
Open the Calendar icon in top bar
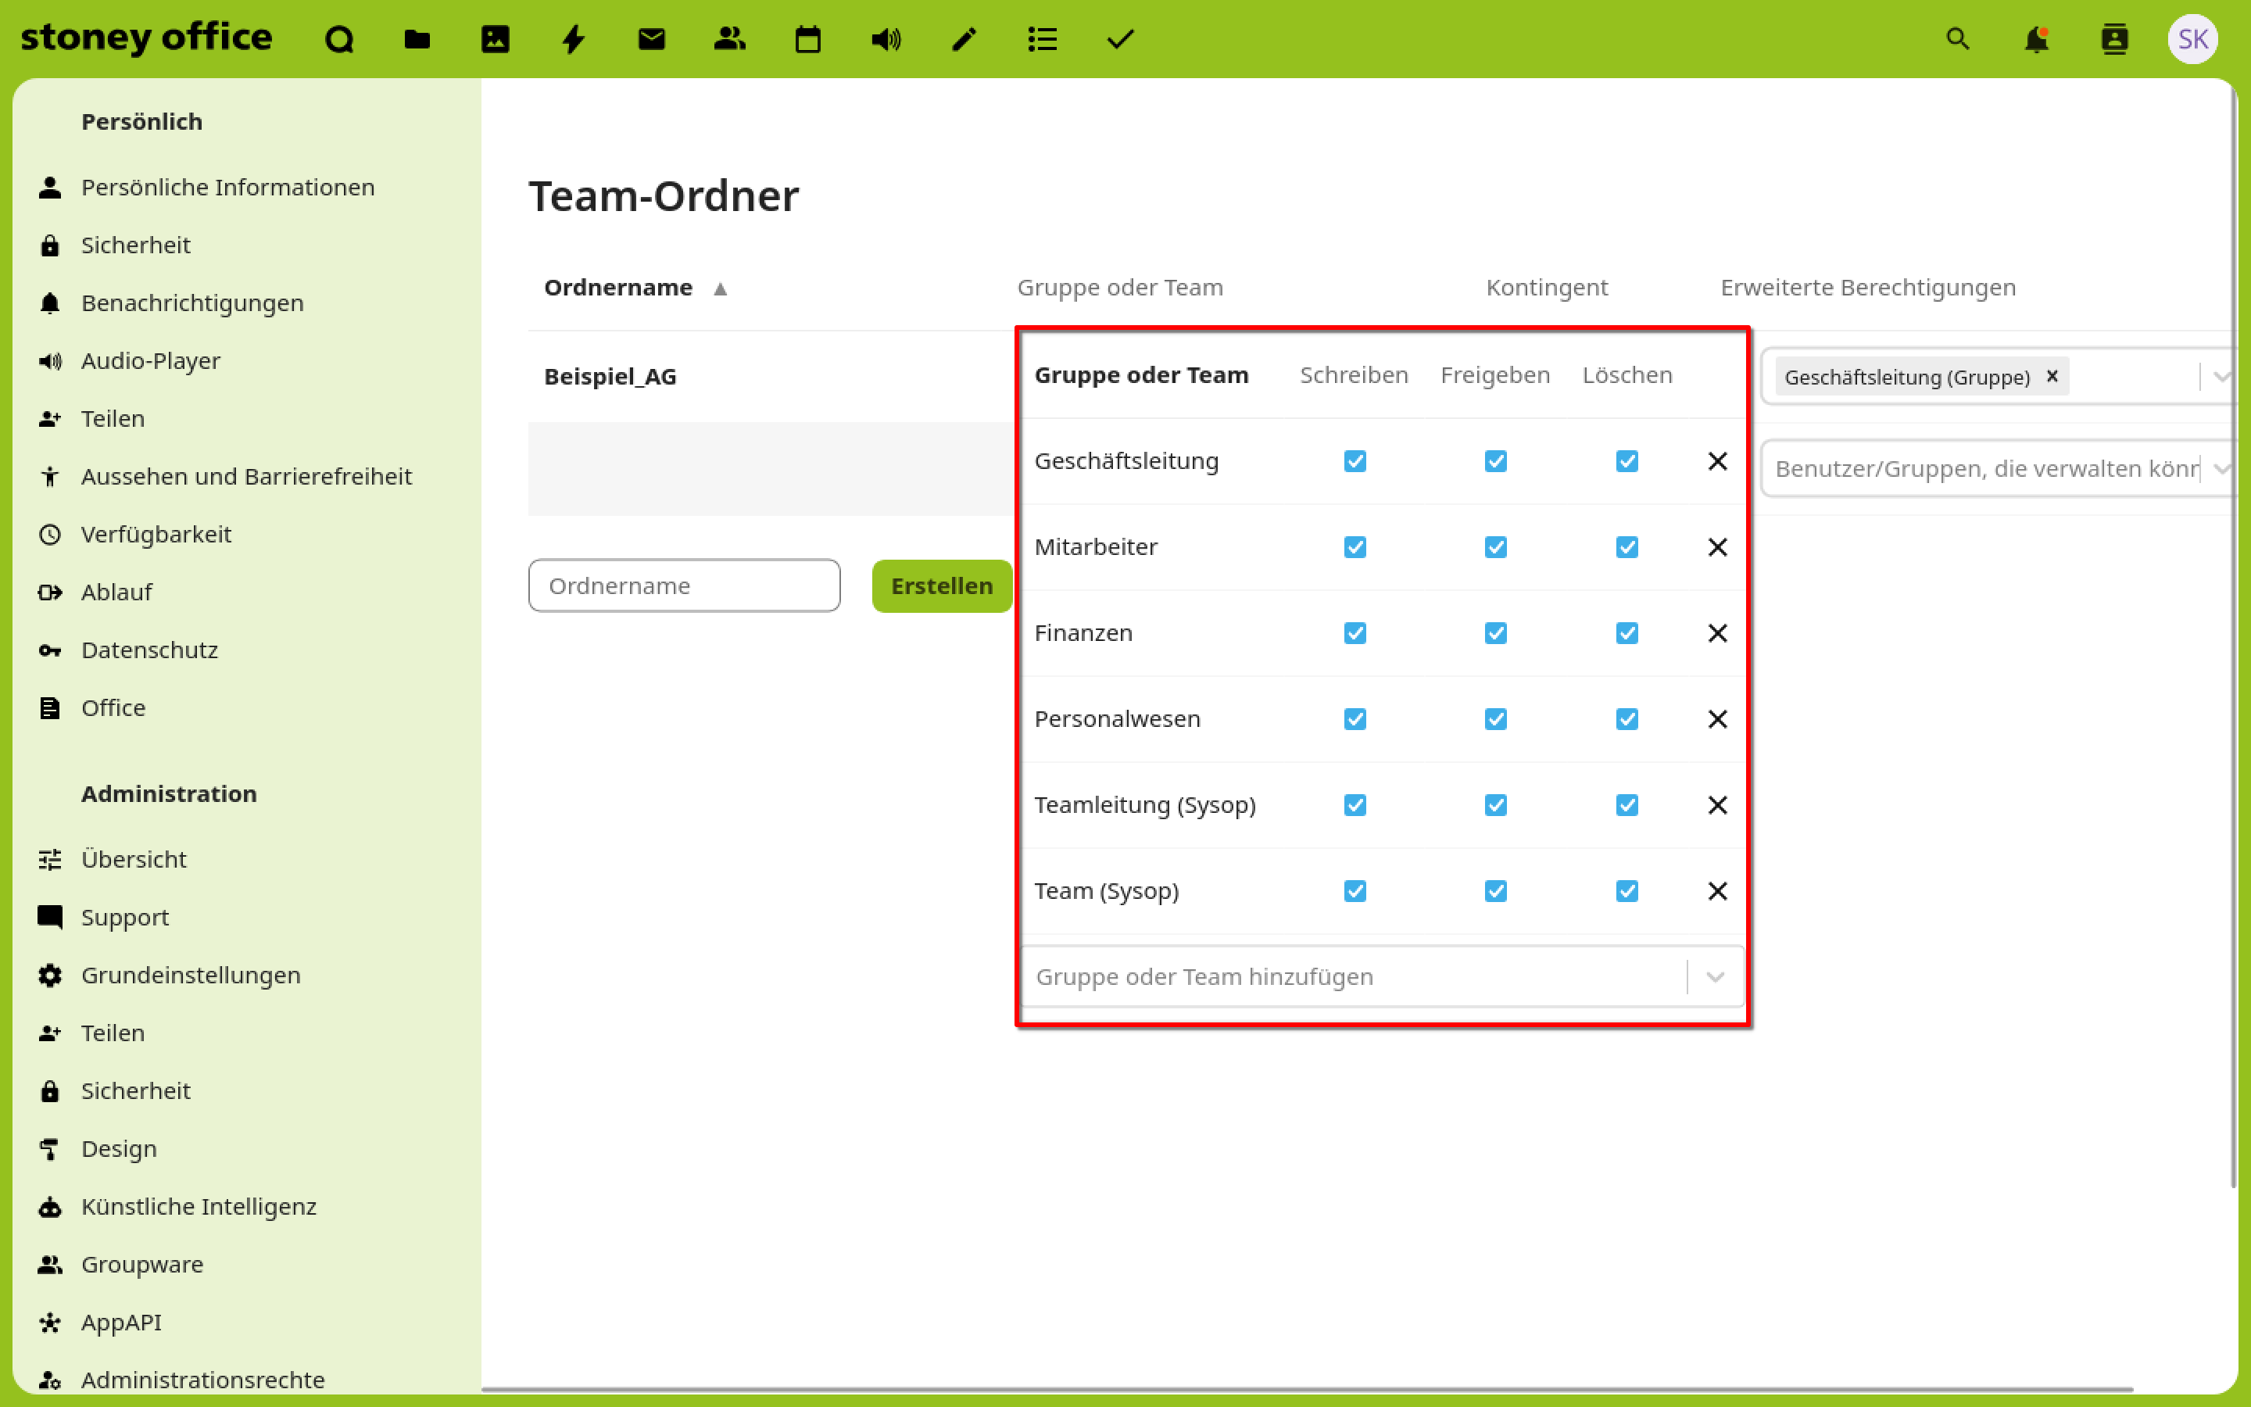pos(807,39)
